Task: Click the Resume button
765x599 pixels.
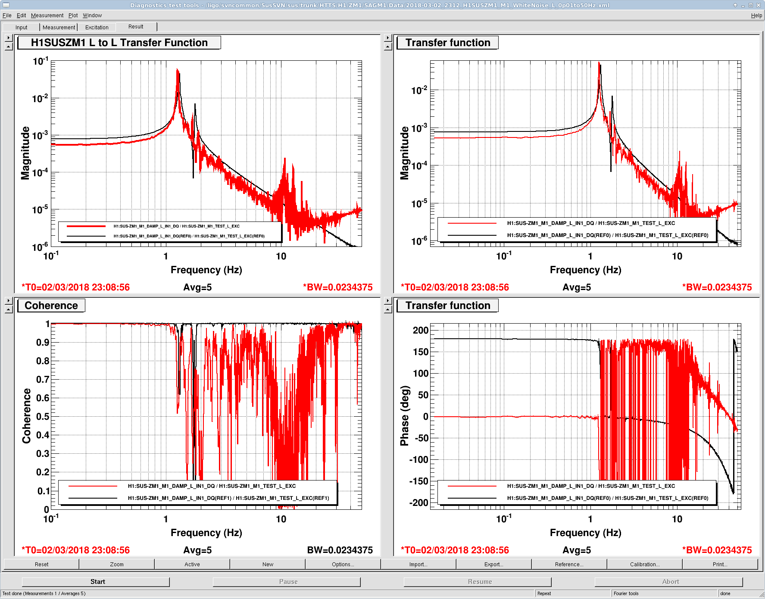Action: click(x=478, y=582)
